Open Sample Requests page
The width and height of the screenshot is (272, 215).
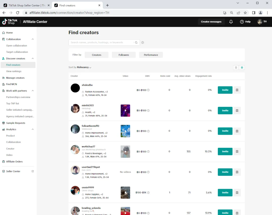click(x=16, y=123)
